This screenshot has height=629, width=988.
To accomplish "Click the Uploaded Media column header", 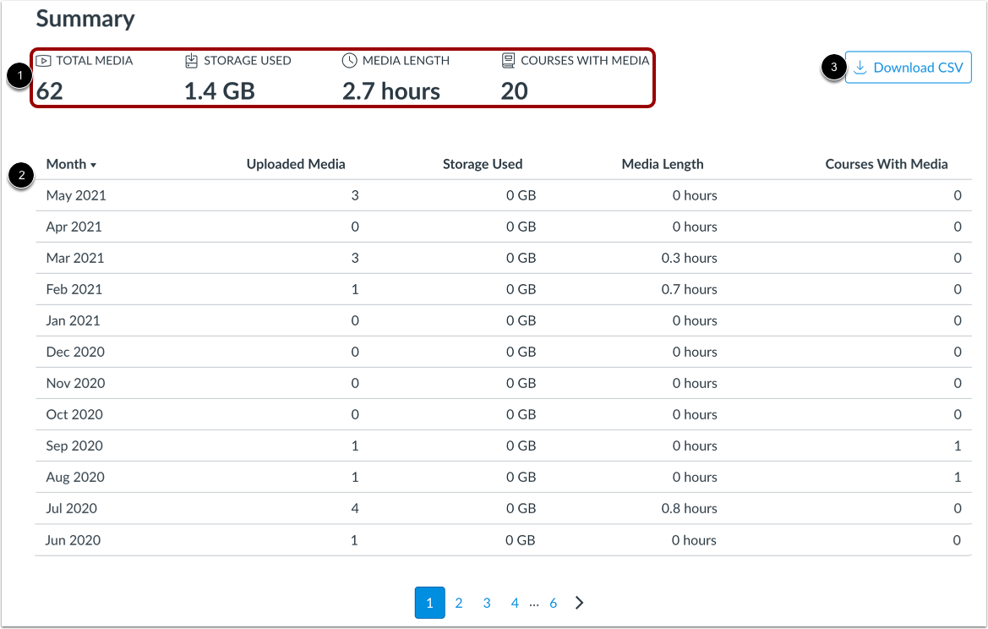I will coord(296,163).
